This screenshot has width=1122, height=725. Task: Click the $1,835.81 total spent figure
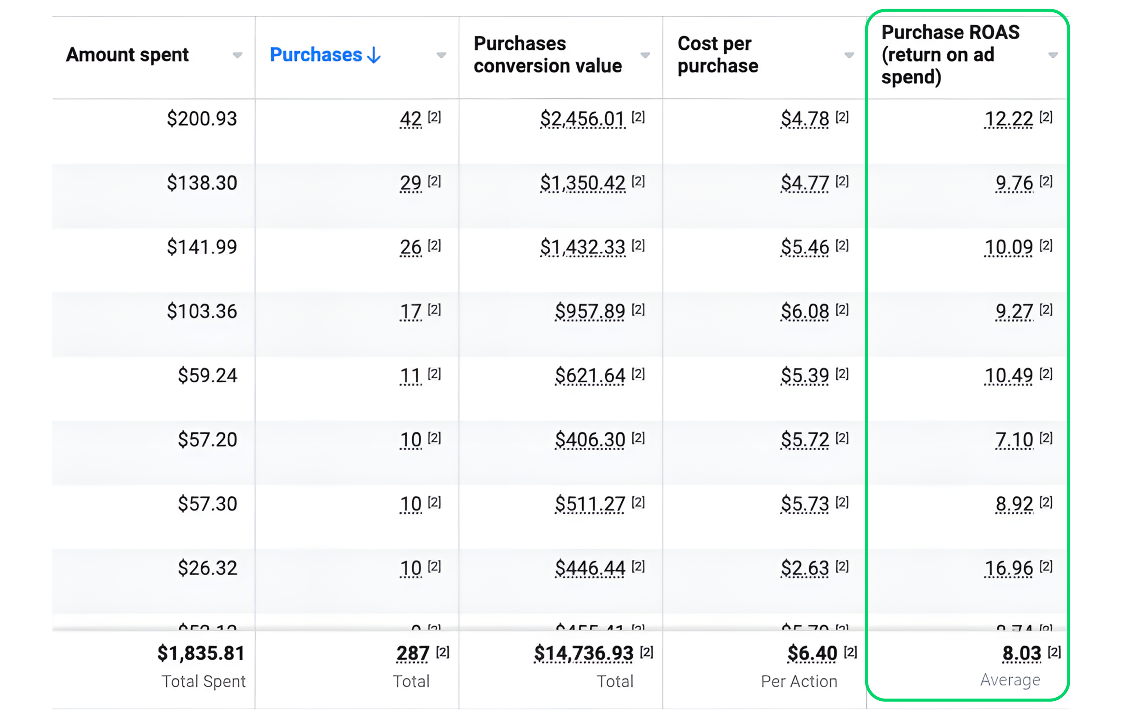pyautogui.click(x=201, y=654)
